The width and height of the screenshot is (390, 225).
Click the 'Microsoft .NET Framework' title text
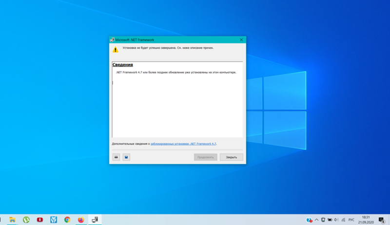(x=135, y=40)
